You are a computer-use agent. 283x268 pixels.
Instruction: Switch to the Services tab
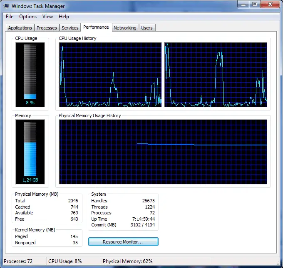(70, 28)
